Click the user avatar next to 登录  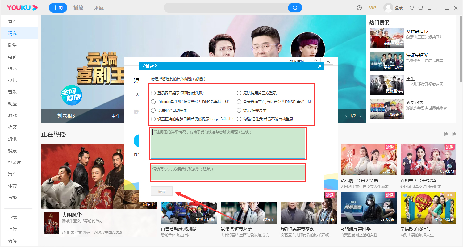coord(388,7)
